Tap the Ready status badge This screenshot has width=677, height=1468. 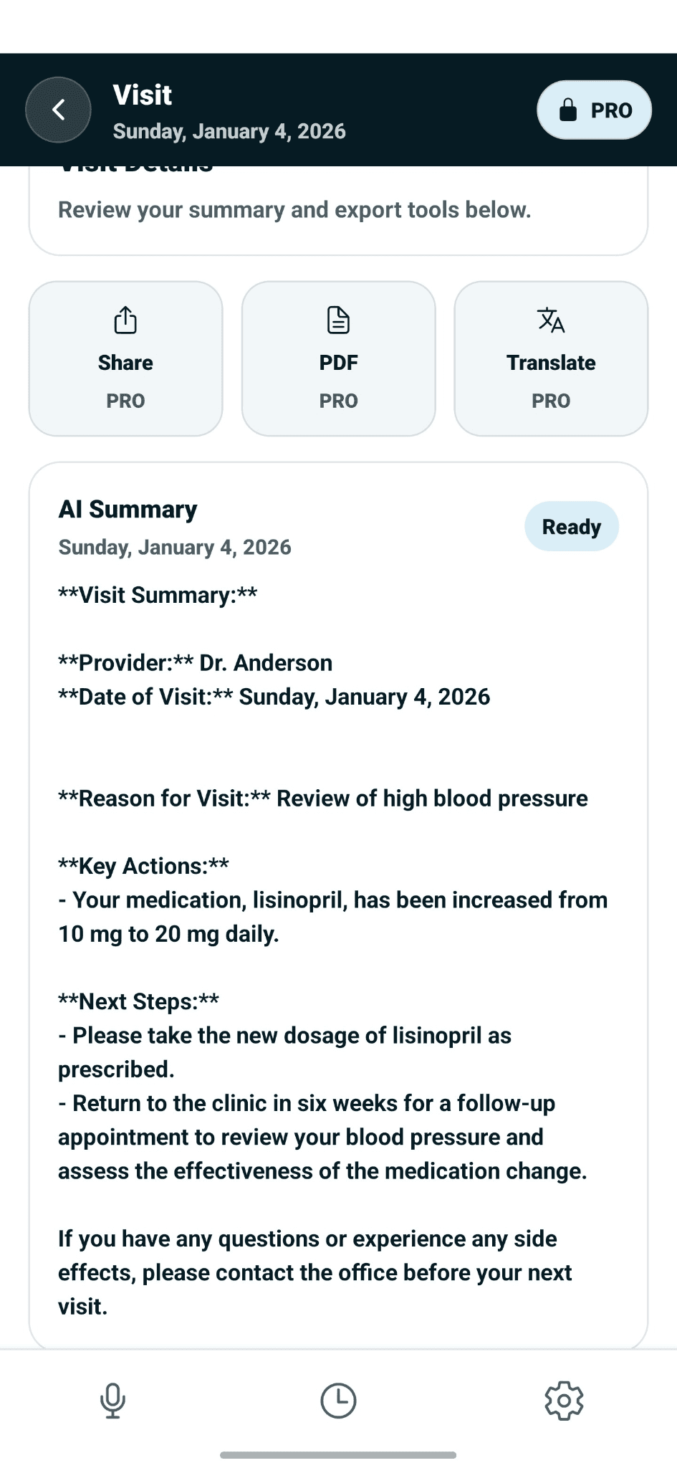[571, 526]
